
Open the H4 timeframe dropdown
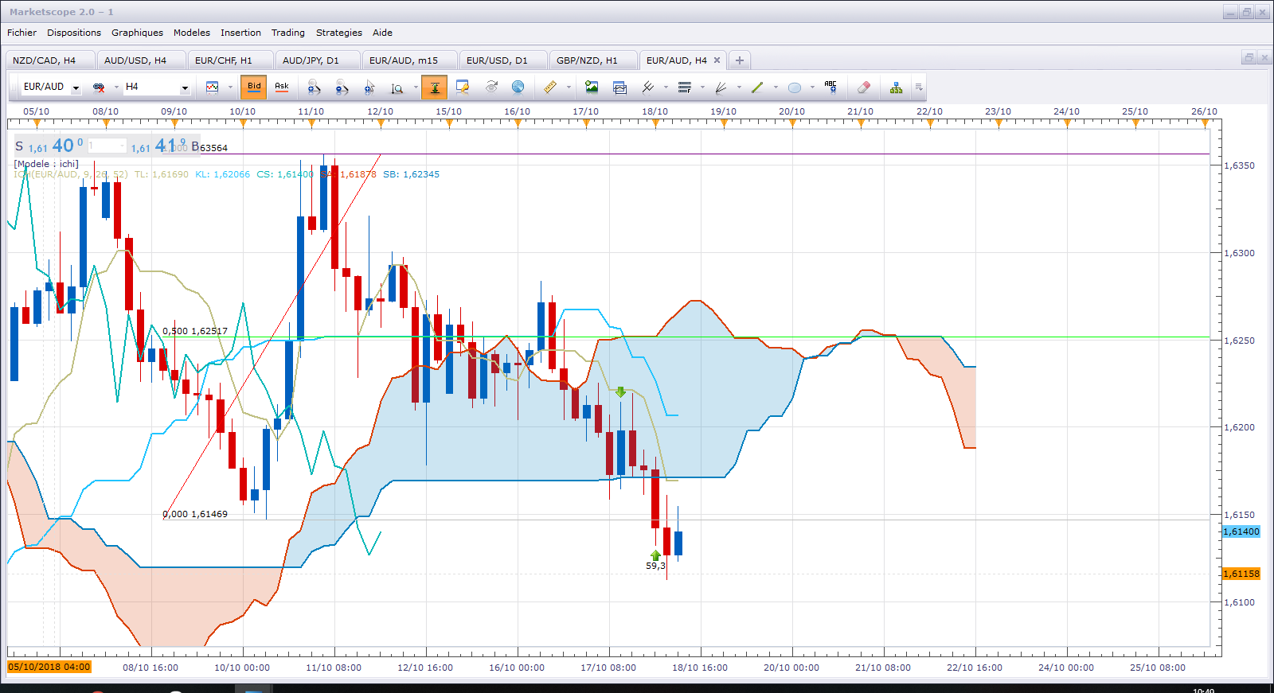click(x=185, y=88)
